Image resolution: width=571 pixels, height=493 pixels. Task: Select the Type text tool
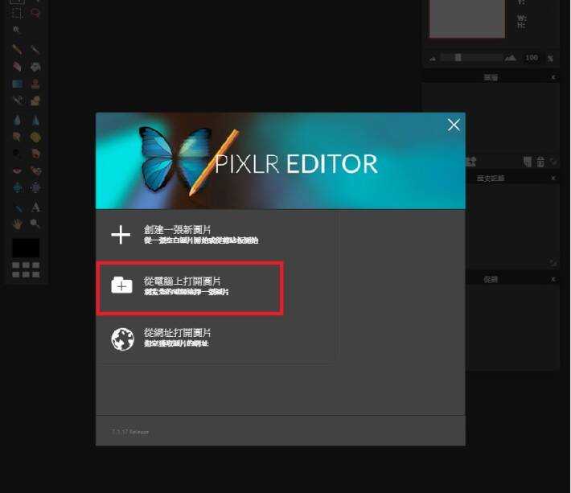tap(35, 207)
